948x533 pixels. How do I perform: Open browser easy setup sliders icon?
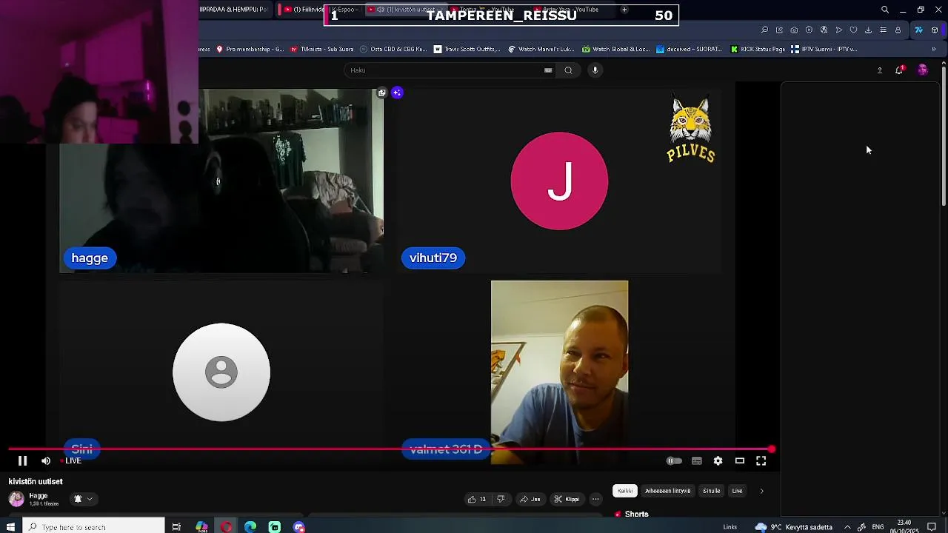pyautogui.click(x=883, y=30)
